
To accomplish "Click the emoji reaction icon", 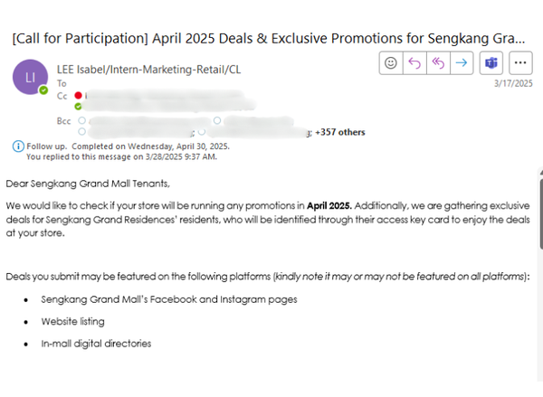I will click(x=391, y=63).
